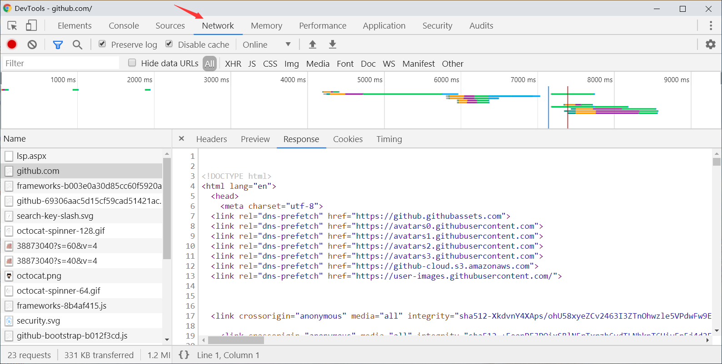Uncheck the Preserve log checkbox
722x364 pixels.
(102, 44)
